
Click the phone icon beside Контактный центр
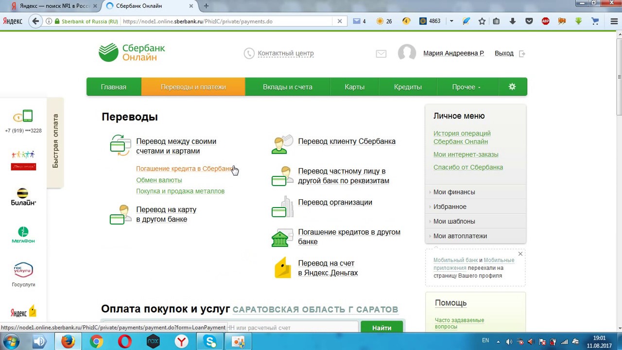point(249,53)
